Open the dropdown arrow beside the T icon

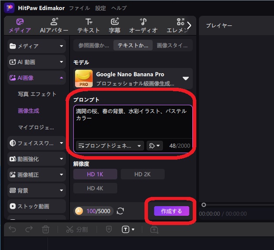pyautogui.click(x=133, y=229)
